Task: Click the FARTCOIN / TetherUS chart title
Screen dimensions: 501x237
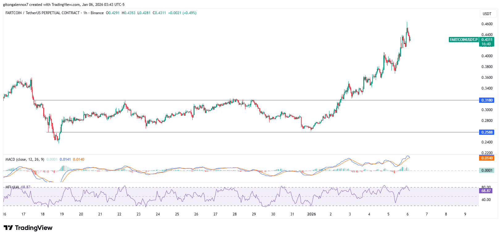Action: click(x=42, y=13)
